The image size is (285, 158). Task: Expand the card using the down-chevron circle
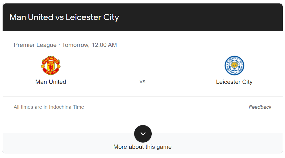tap(143, 134)
